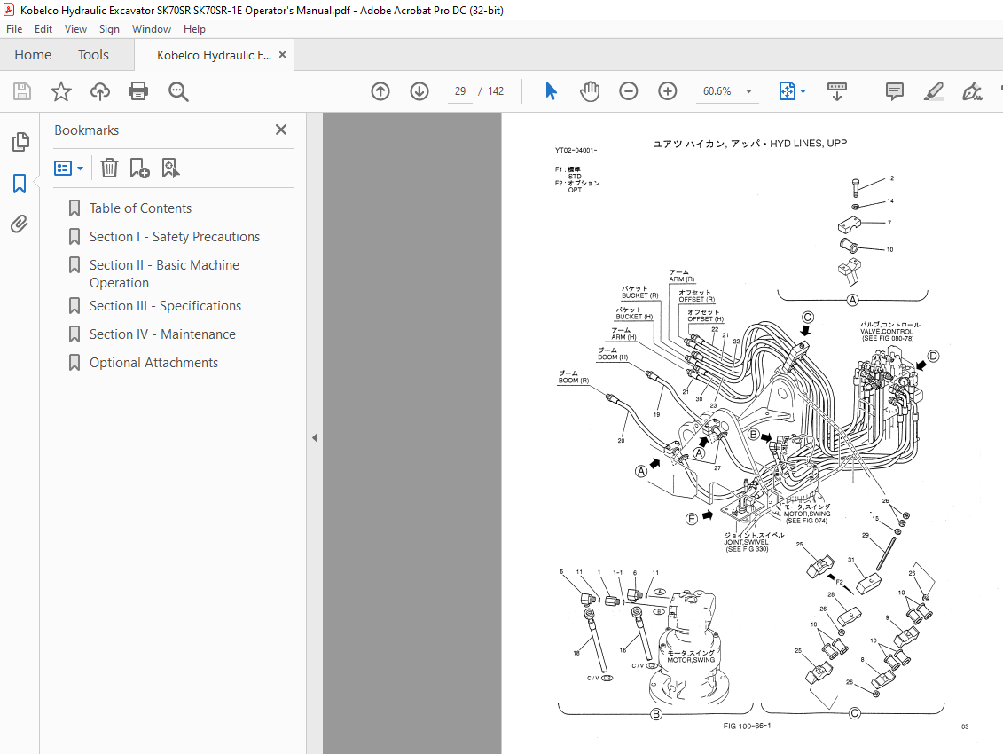1003x754 pixels.
Task: Enable scrolling mode icon
Action: [x=836, y=91]
